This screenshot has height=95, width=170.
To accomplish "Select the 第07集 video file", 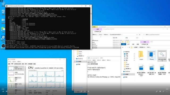I will pyautogui.click(x=152, y=69).
